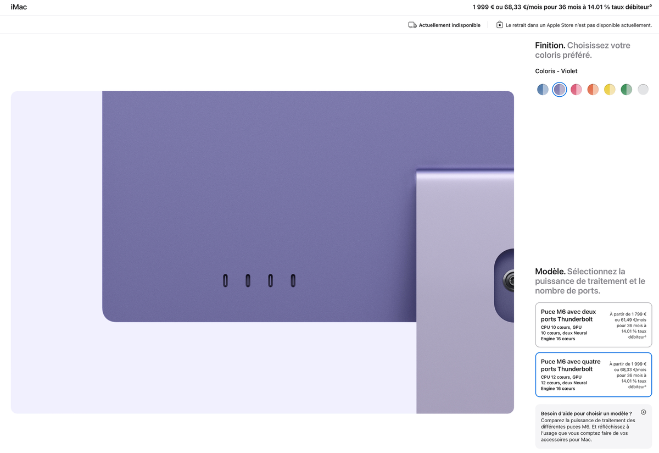Click the Finition heading text

550,46
